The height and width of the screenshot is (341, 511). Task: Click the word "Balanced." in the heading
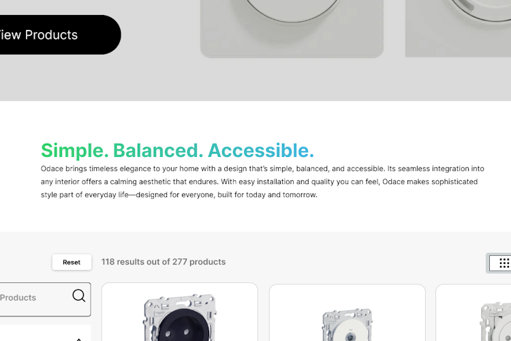pyautogui.click(x=157, y=151)
